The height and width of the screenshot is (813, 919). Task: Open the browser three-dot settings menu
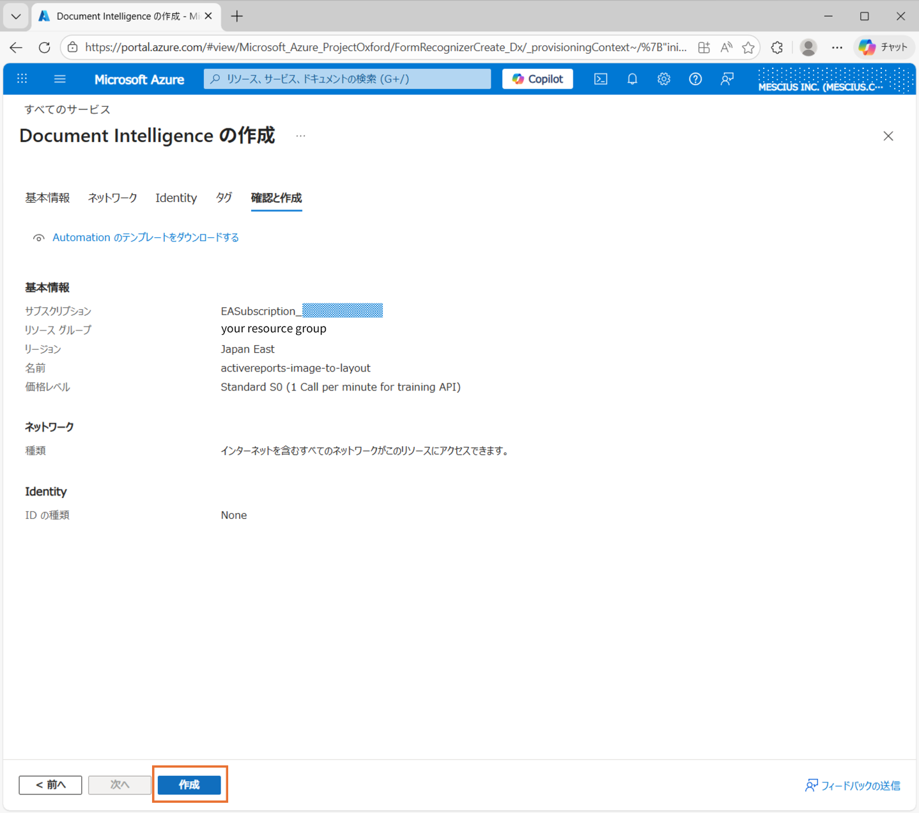[x=837, y=47]
